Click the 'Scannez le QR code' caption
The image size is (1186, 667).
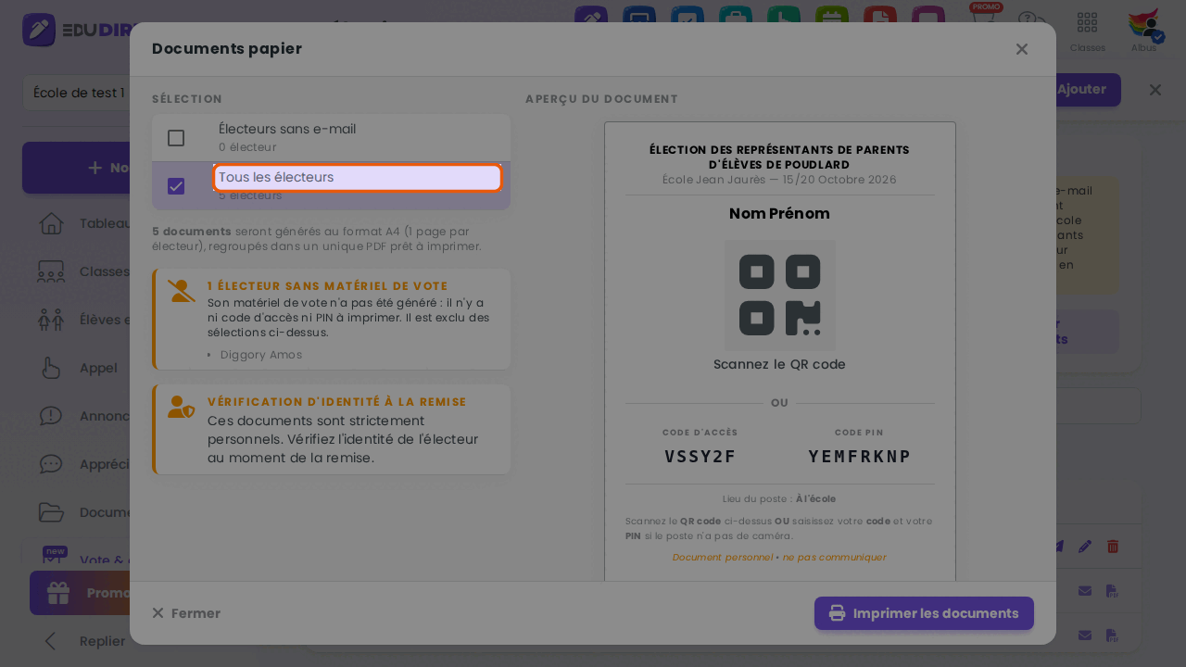point(779,365)
